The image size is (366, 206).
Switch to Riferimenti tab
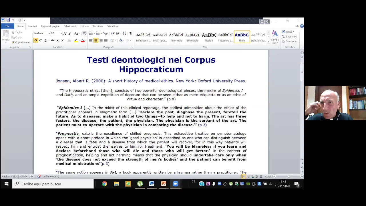[70, 26]
